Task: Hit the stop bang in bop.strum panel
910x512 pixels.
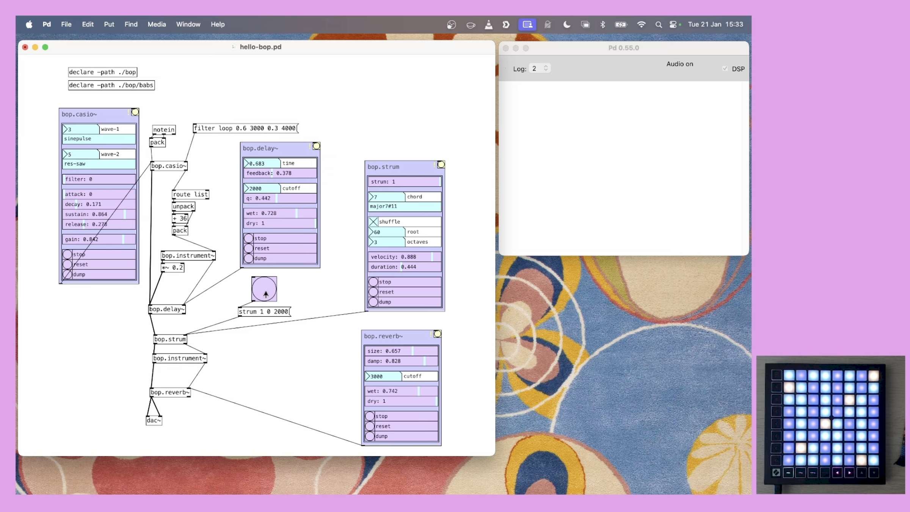Action: pos(373,282)
